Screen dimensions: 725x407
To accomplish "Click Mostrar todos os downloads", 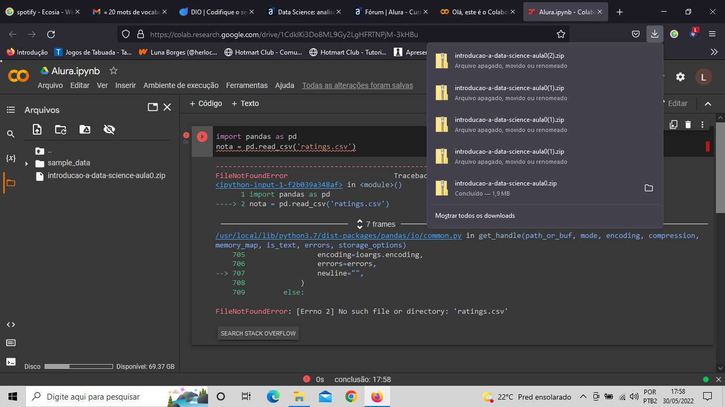I will click(475, 216).
